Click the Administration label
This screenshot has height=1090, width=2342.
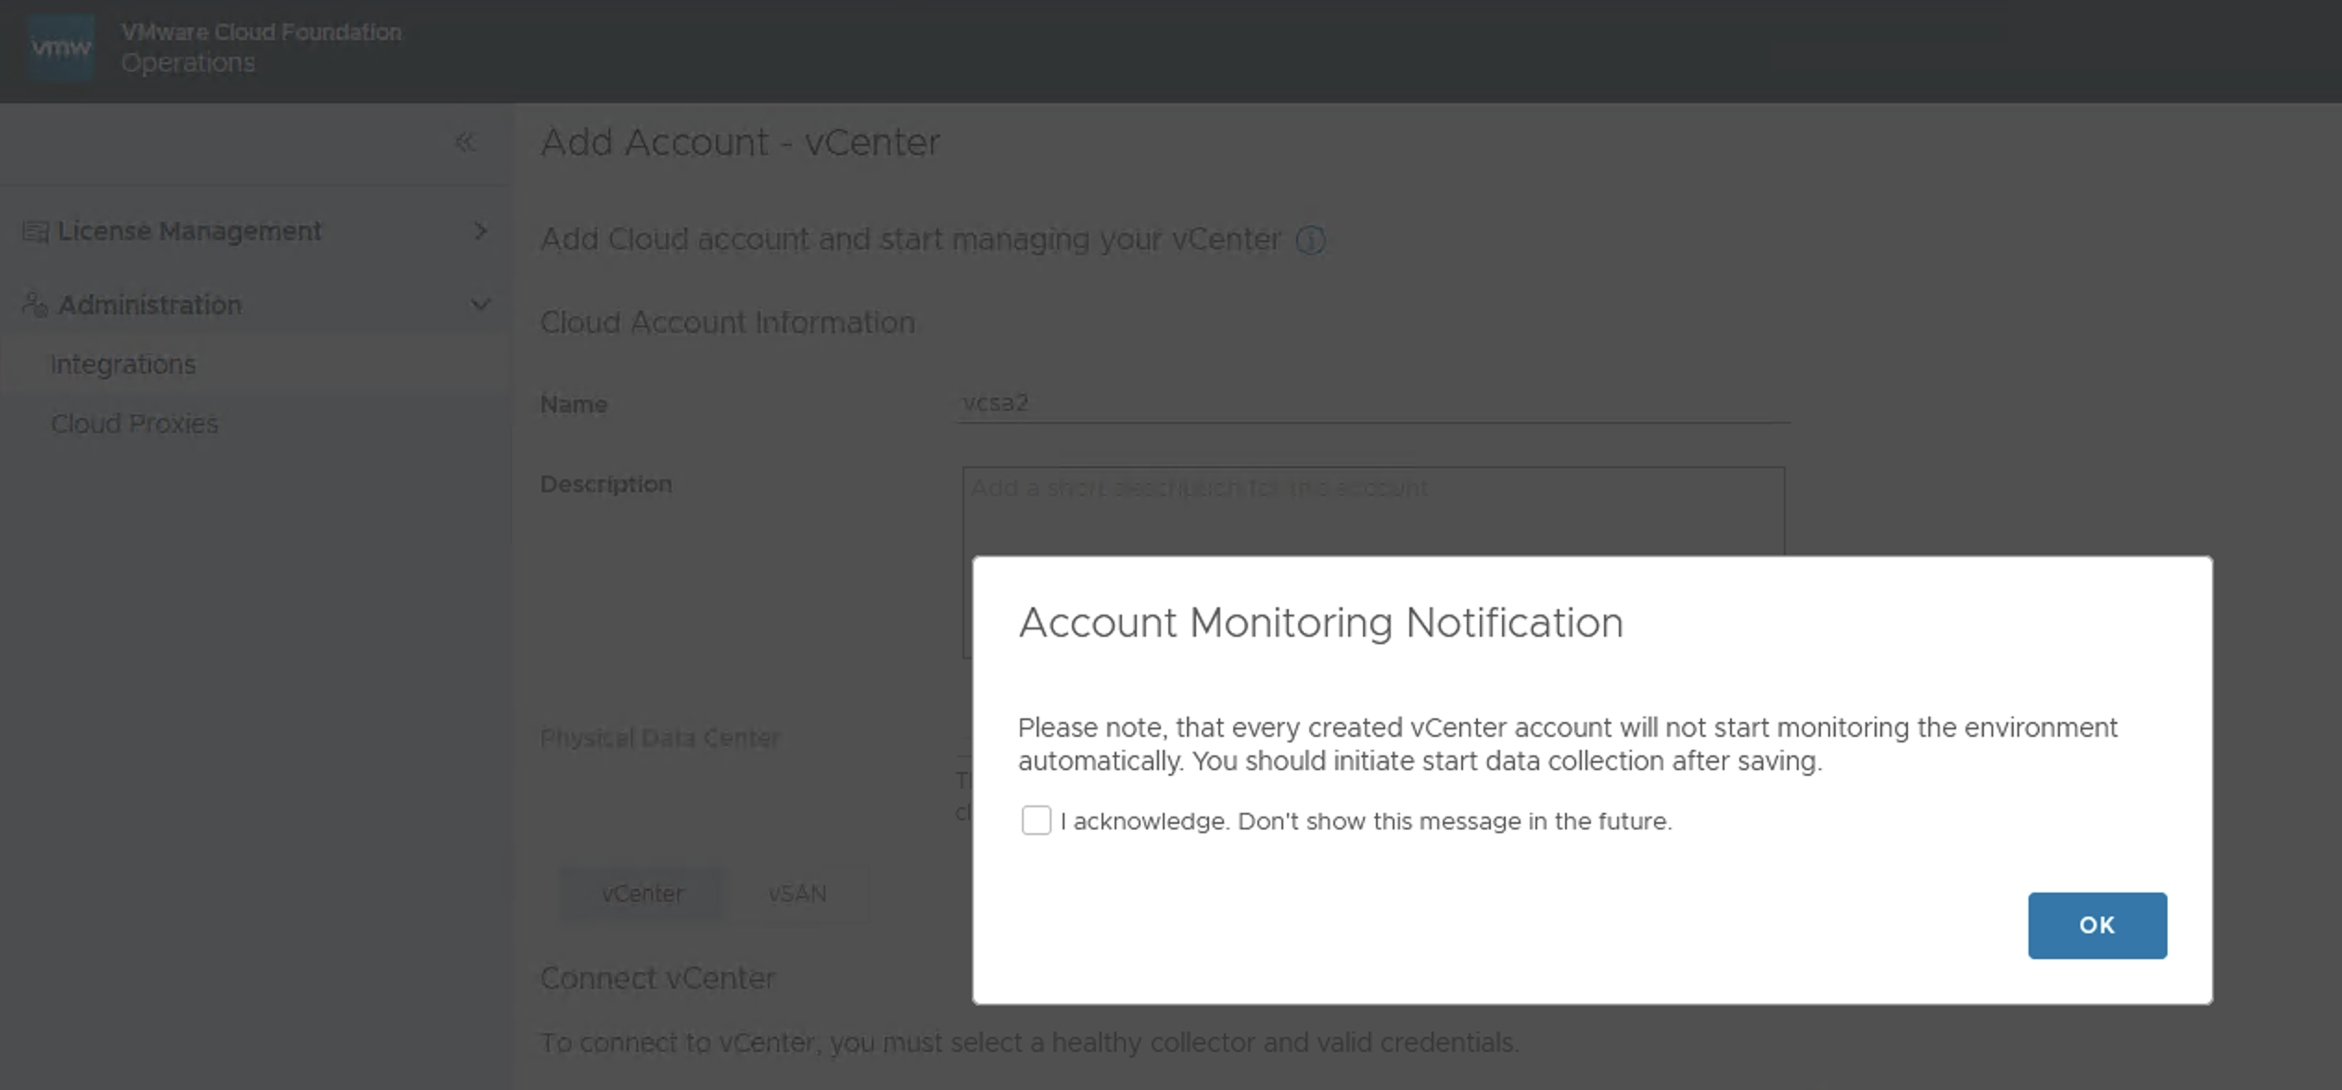[x=150, y=304]
